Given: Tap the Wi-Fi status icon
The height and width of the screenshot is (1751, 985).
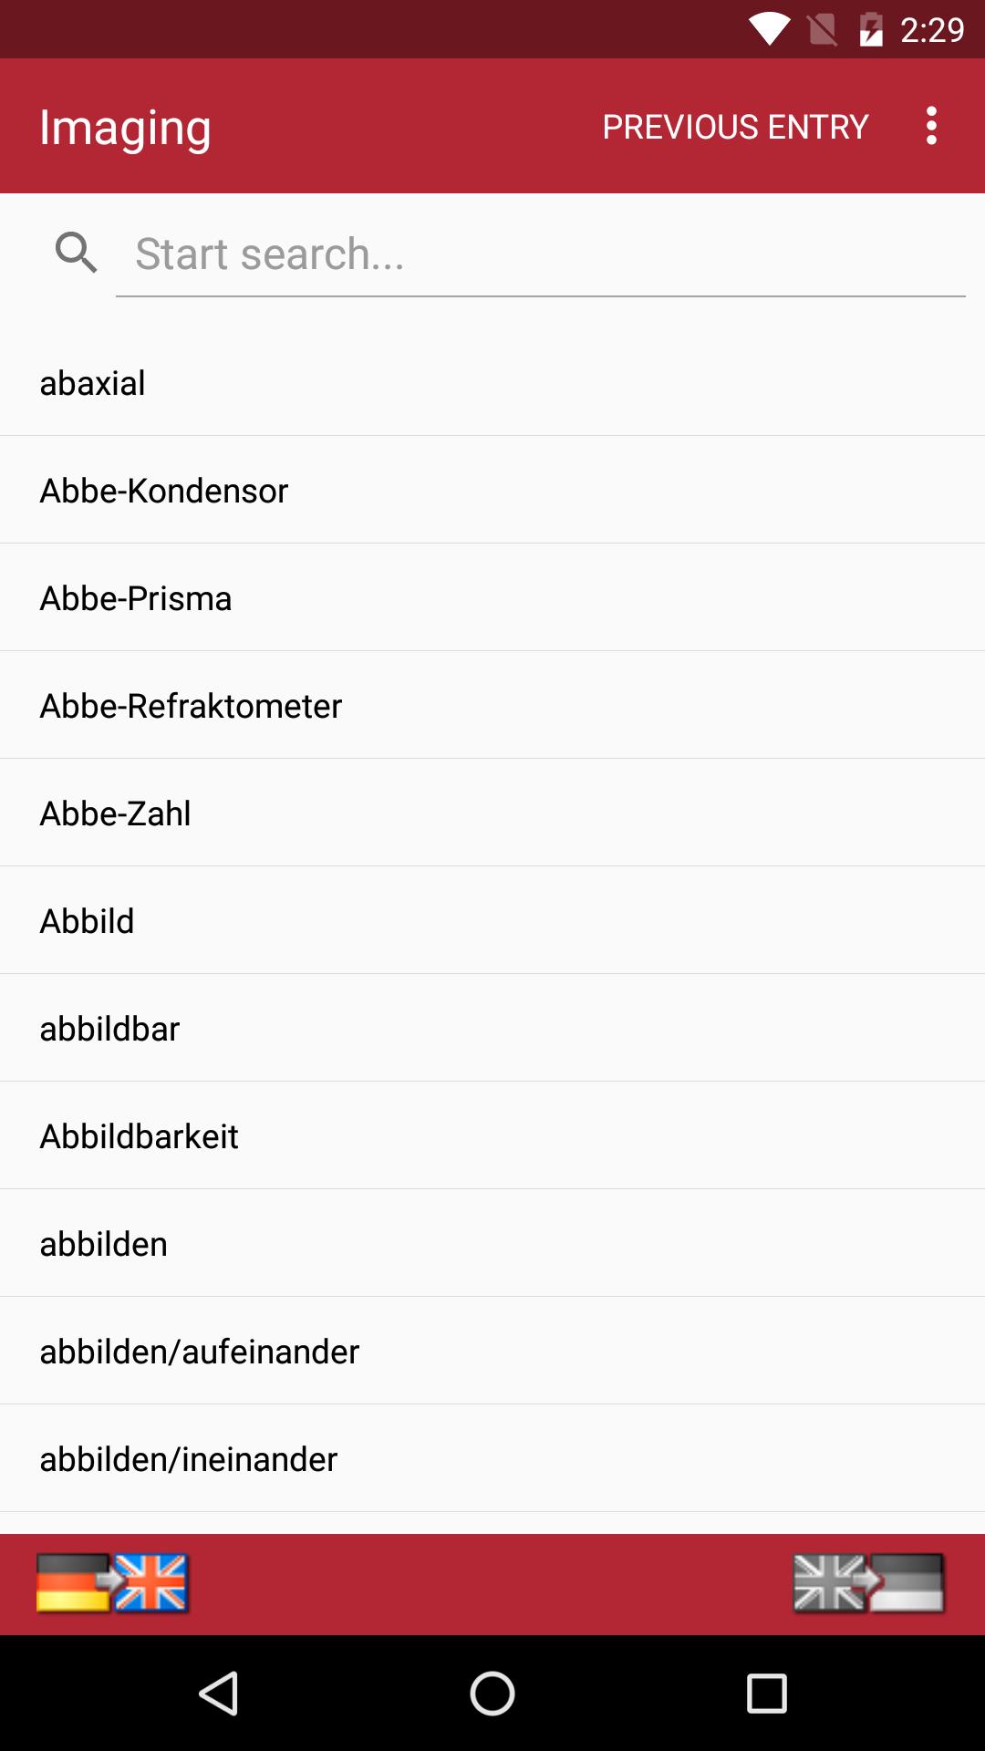Looking at the screenshot, I should pyautogui.click(x=770, y=29).
